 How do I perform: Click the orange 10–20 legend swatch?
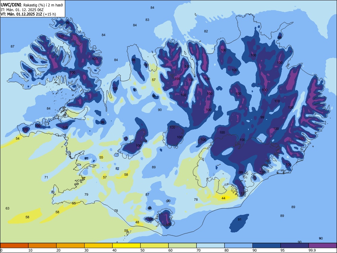42,246
